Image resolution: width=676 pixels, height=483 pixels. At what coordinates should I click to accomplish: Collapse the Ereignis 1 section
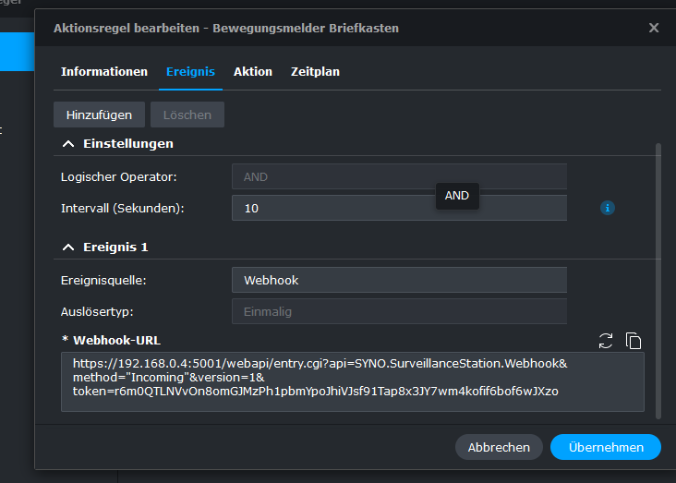pos(68,248)
